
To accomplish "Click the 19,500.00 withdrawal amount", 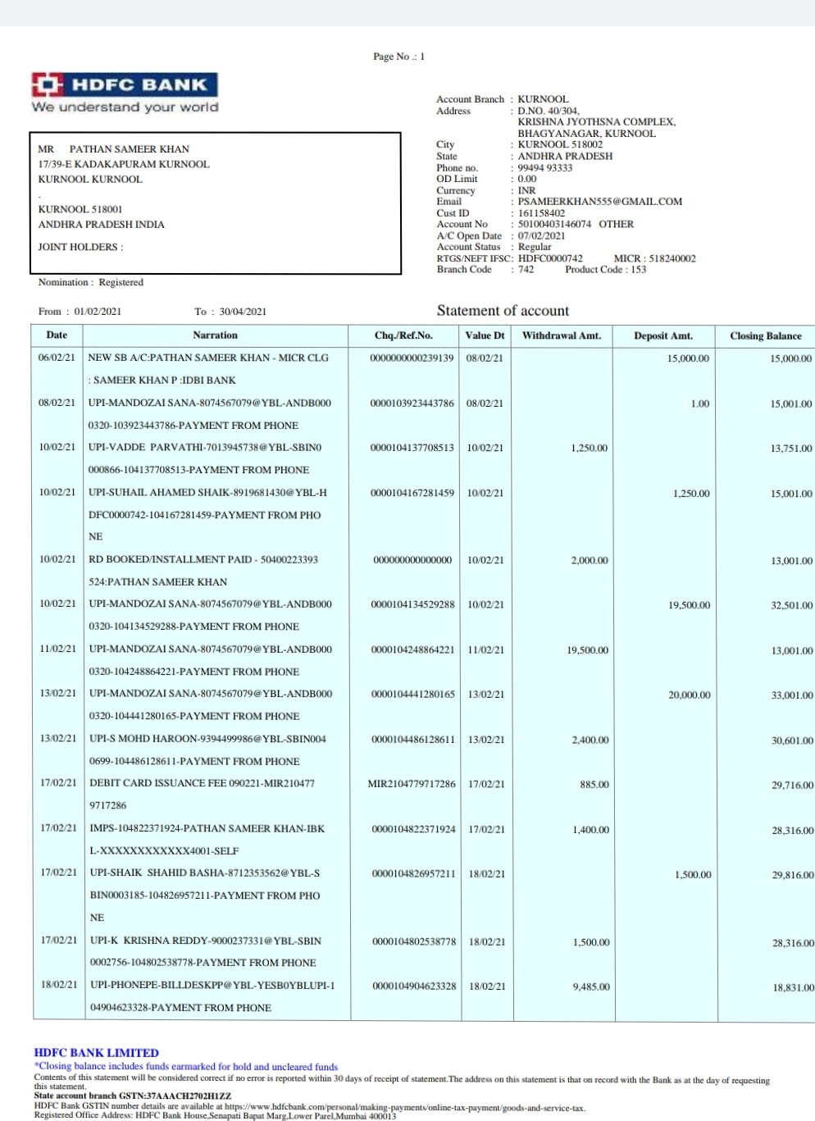I will point(587,650).
